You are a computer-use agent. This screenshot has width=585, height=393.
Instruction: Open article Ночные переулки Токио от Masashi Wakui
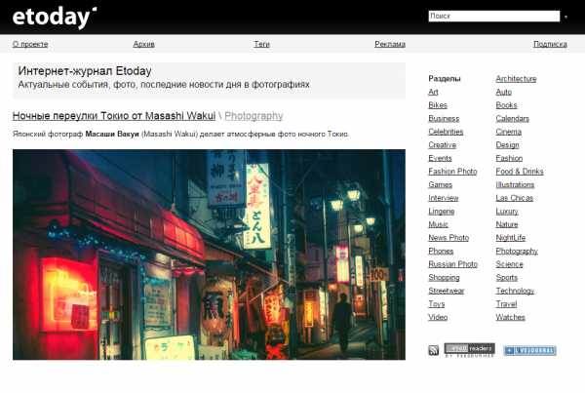tap(114, 116)
